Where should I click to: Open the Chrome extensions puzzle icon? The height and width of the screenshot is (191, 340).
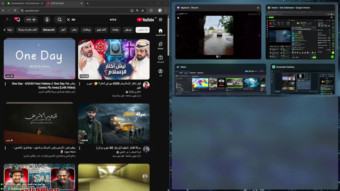pyautogui.click(x=151, y=11)
